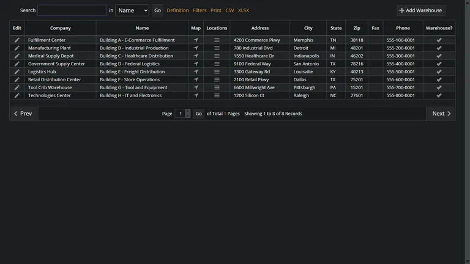Click pencil icon for Medical Supply Depot
Image resolution: width=470 pixels, height=264 pixels.
click(x=17, y=56)
